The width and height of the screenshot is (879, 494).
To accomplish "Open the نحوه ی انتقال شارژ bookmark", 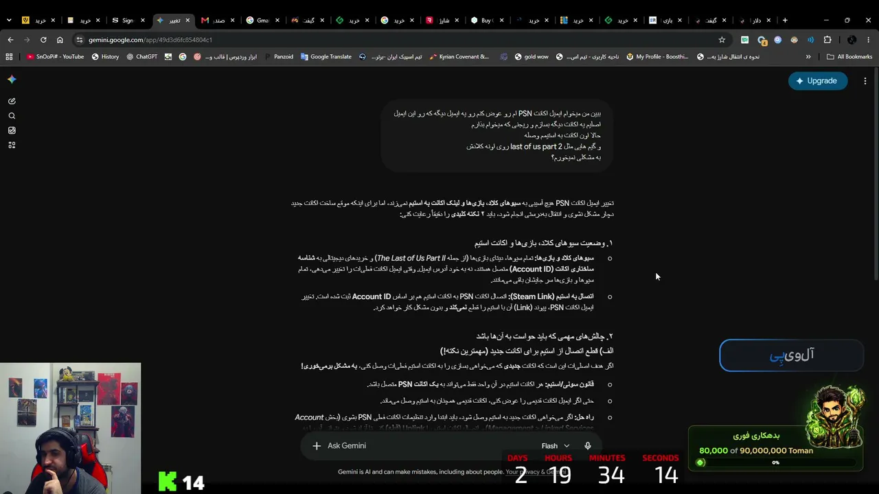I will tap(728, 57).
